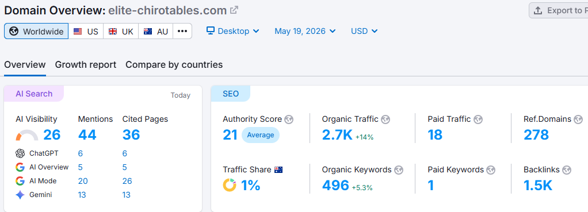Viewport: 588px width, 212px height.
Task: Click the +5.3% organic keywords change
Action: pyautogui.click(x=362, y=188)
